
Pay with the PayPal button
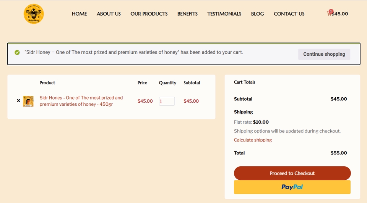(292, 187)
